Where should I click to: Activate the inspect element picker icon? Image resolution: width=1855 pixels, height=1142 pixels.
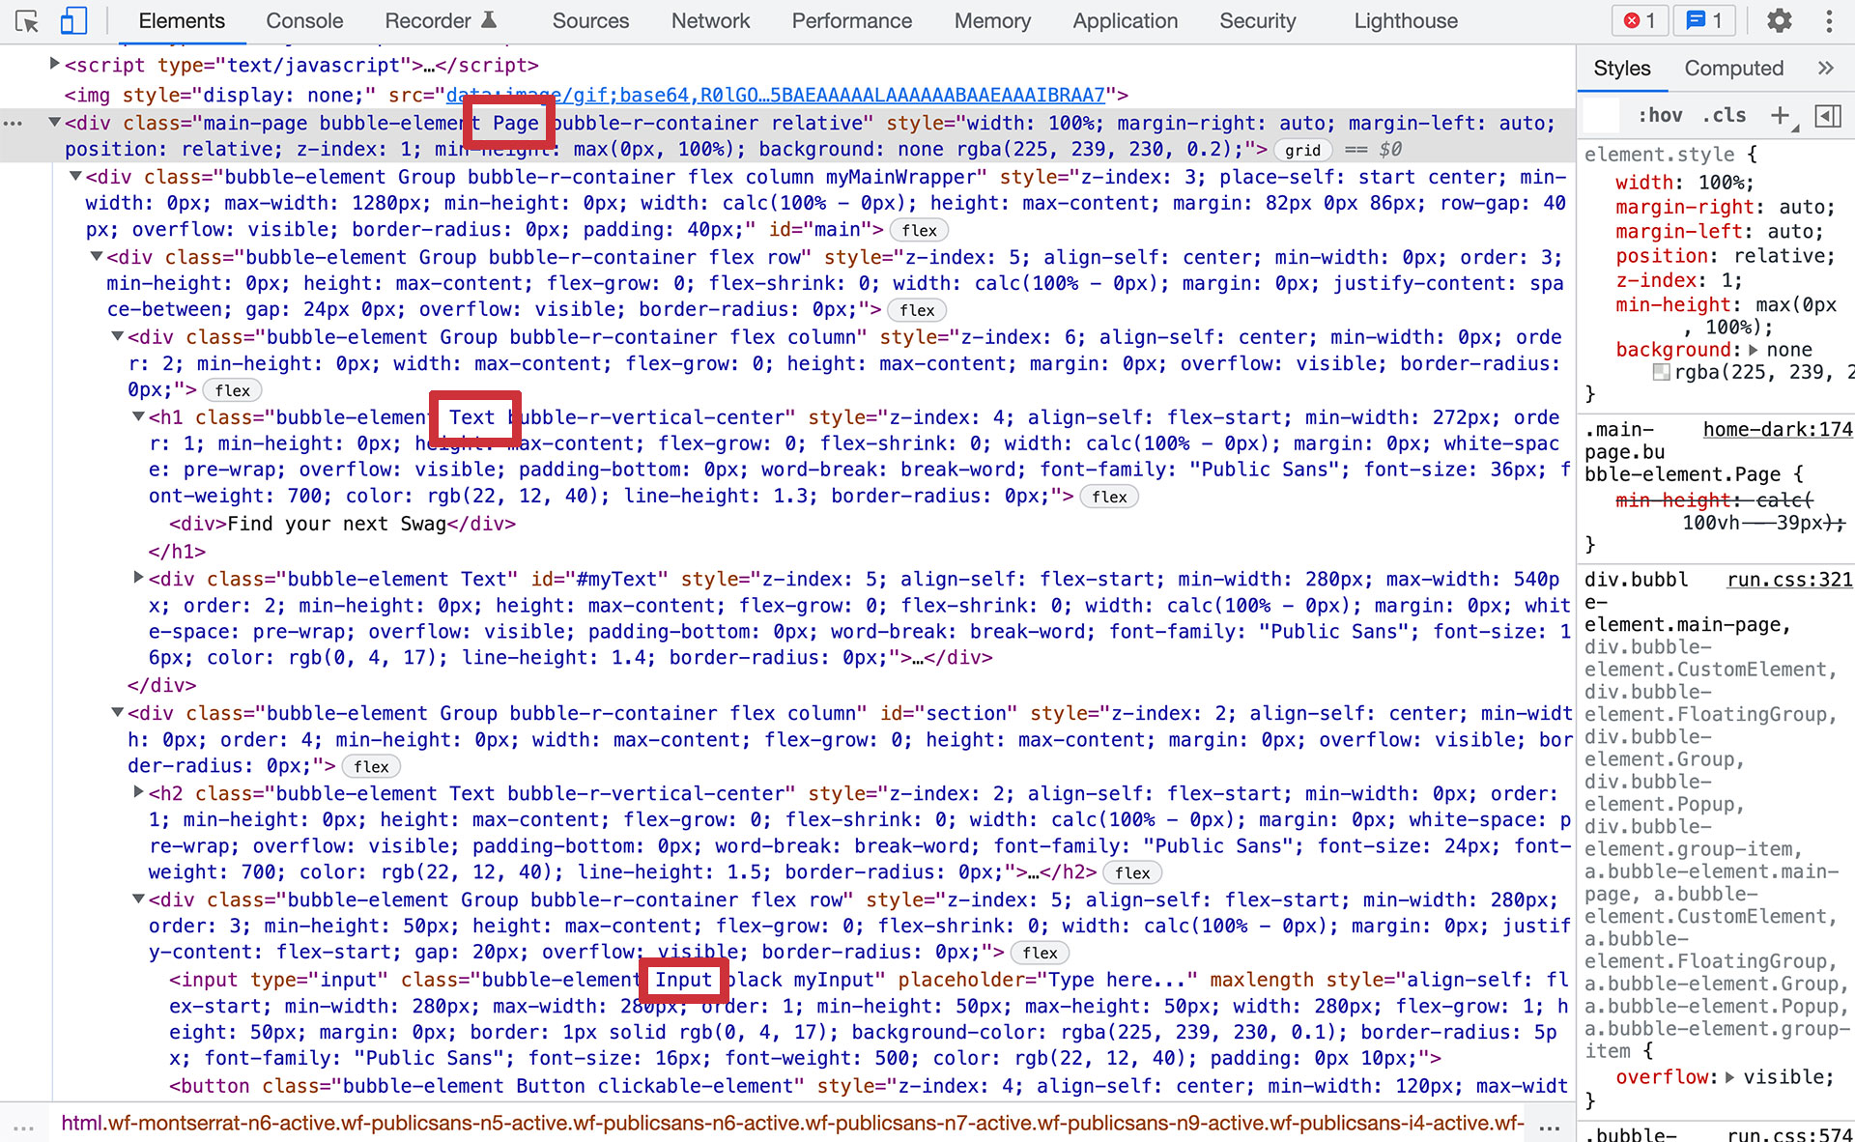(27, 21)
